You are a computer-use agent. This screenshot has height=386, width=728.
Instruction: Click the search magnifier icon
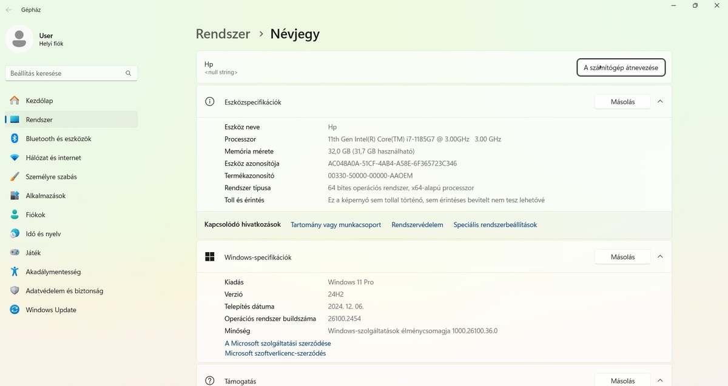(129, 73)
